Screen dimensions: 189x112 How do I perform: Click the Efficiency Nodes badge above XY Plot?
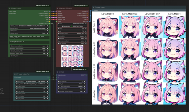[80, 69]
